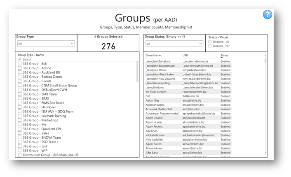Select the _templateReporting name cell

tap(157, 83)
